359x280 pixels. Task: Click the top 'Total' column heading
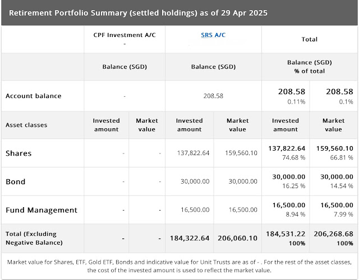(309, 39)
